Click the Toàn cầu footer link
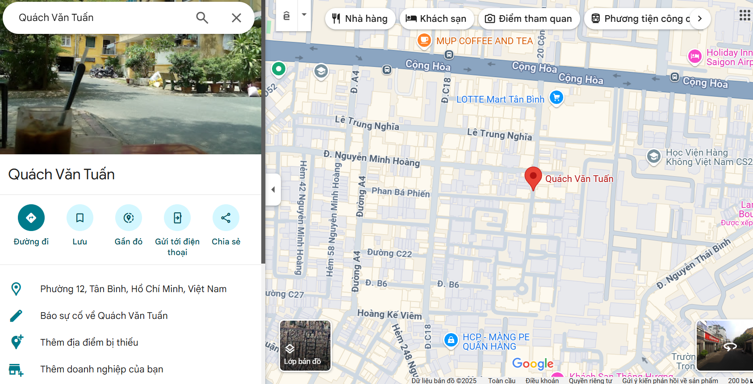 coord(502,380)
